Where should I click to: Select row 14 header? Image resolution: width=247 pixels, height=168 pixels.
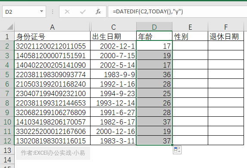[7, 159]
